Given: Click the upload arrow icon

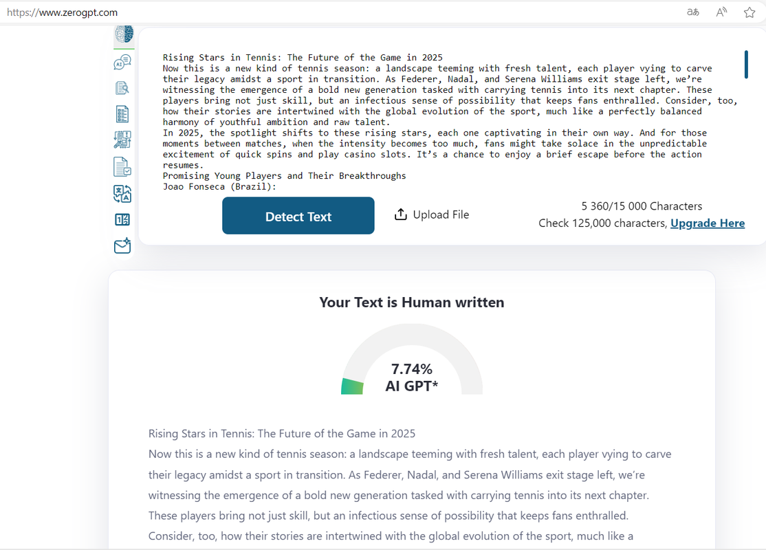Looking at the screenshot, I should coord(401,214).
